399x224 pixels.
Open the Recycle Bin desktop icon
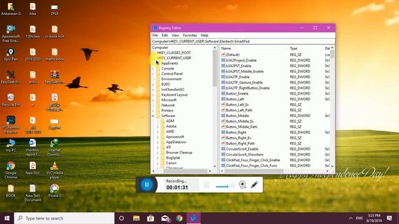[11, 100]
